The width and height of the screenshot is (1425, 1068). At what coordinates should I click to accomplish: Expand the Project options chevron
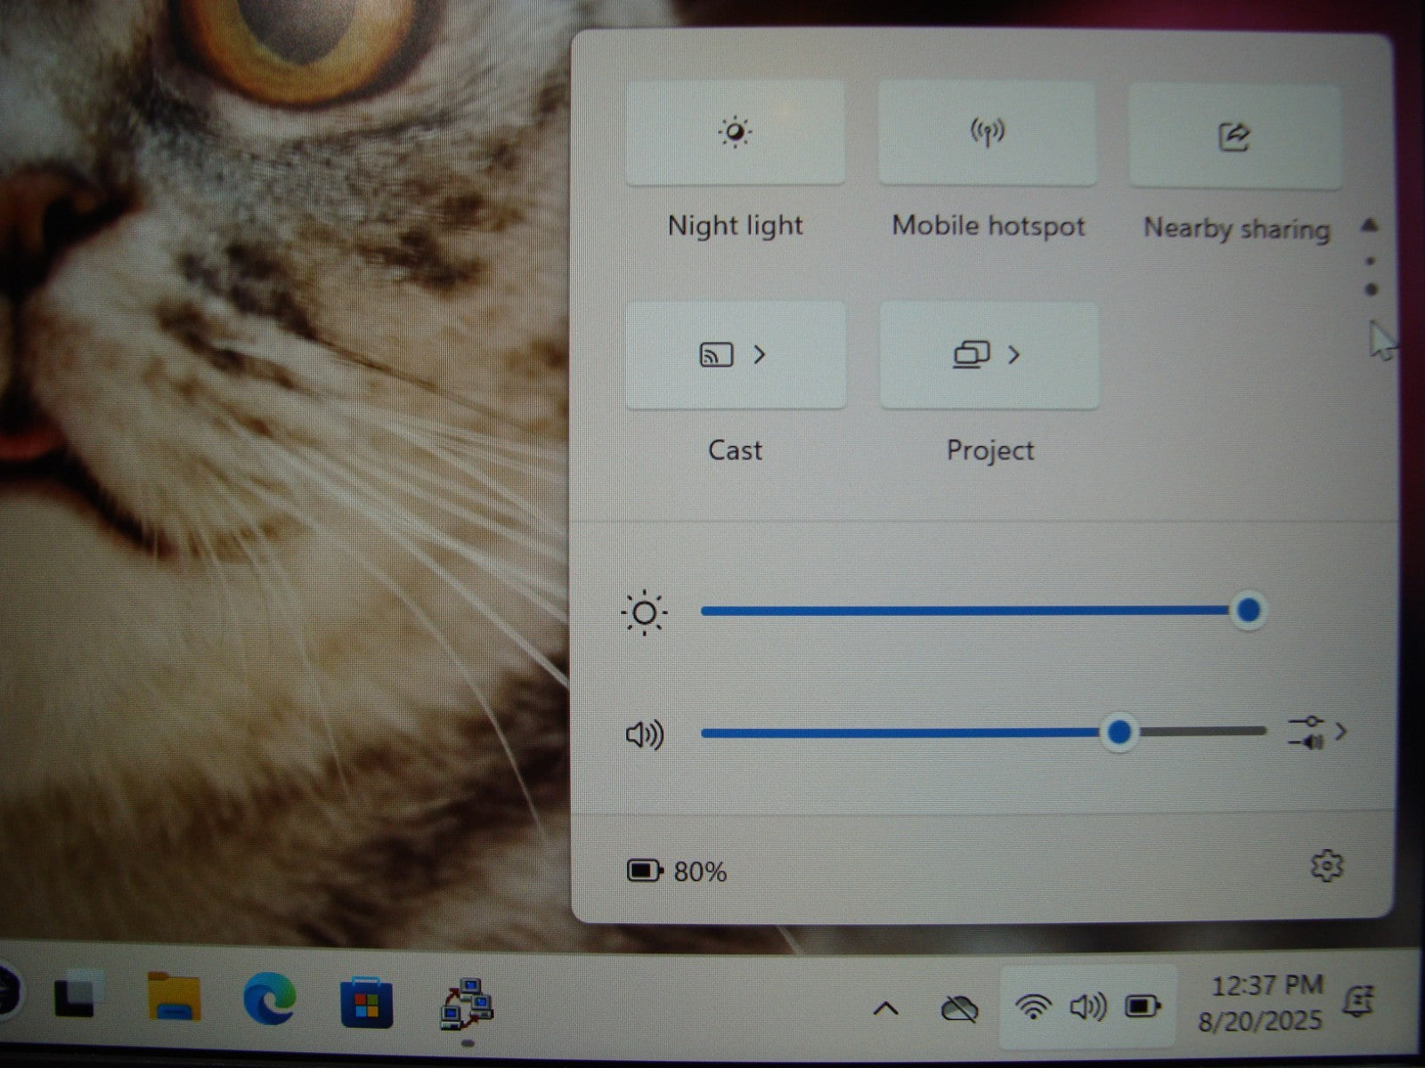pyautogui.click(x=1014, y=355)
